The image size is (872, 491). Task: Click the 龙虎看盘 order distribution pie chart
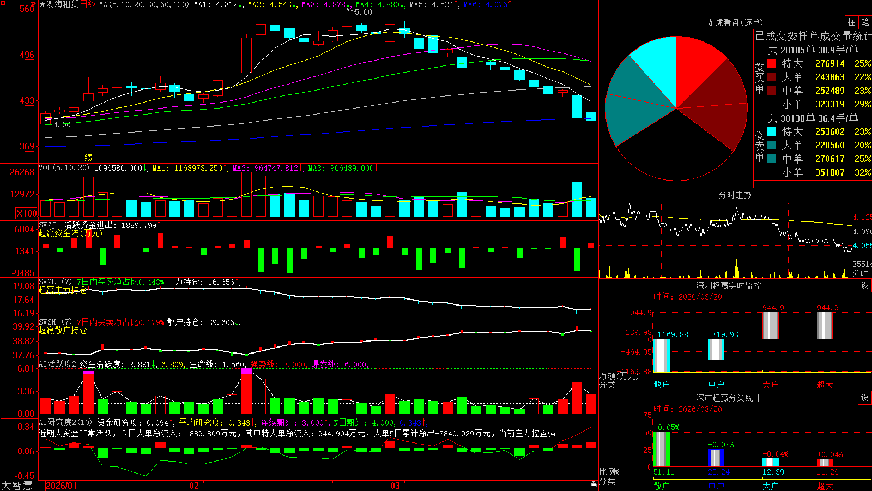[676, 109]
